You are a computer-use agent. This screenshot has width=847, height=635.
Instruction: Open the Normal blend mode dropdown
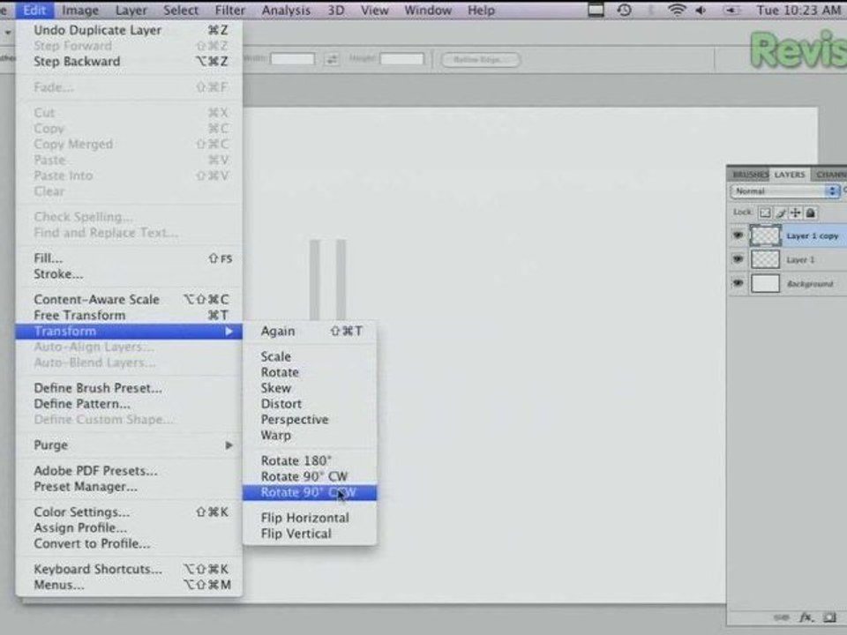click(x=785, y=191)
